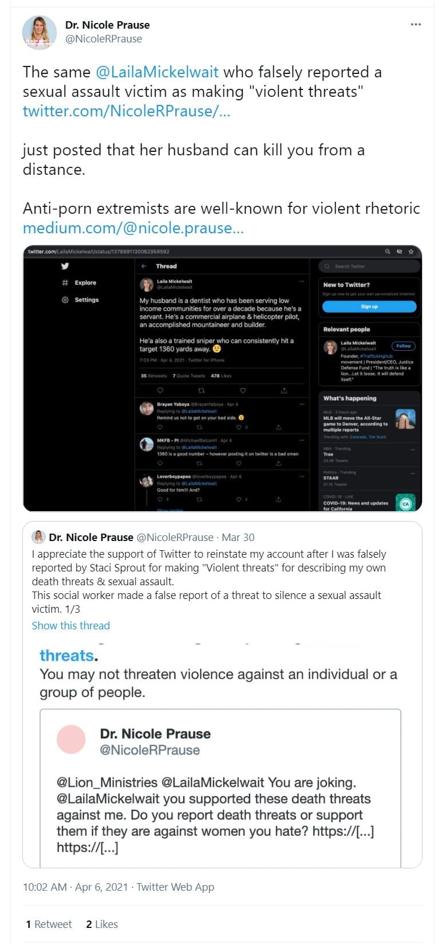The image size is (442, 944).
Task: Click the retweet icon under Laila's sniper tweet
Action: click(x=201, y=390)
